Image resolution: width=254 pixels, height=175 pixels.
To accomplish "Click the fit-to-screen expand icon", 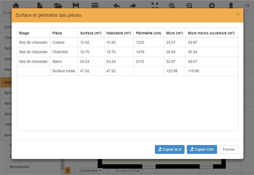I will pyautogui.click(x=155, y=5).
